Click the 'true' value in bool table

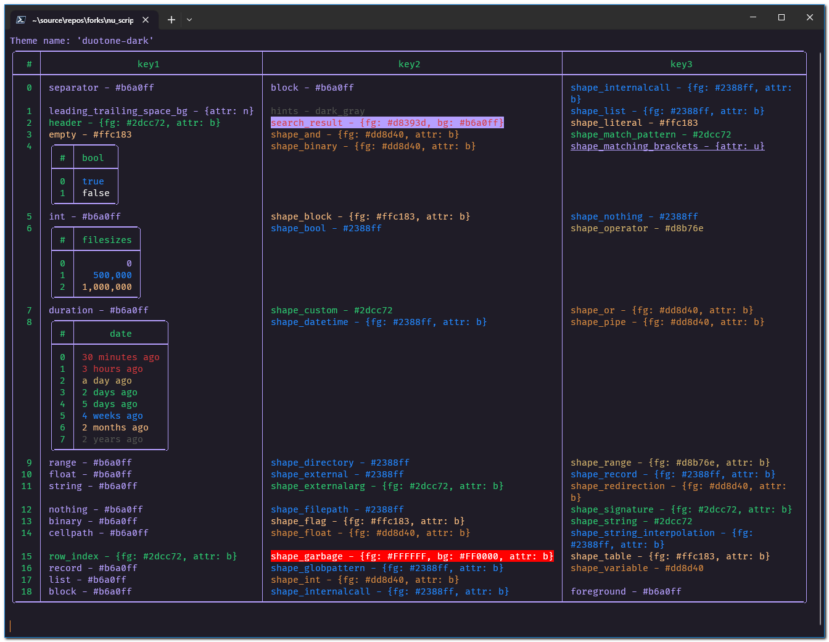coord(93,181)
